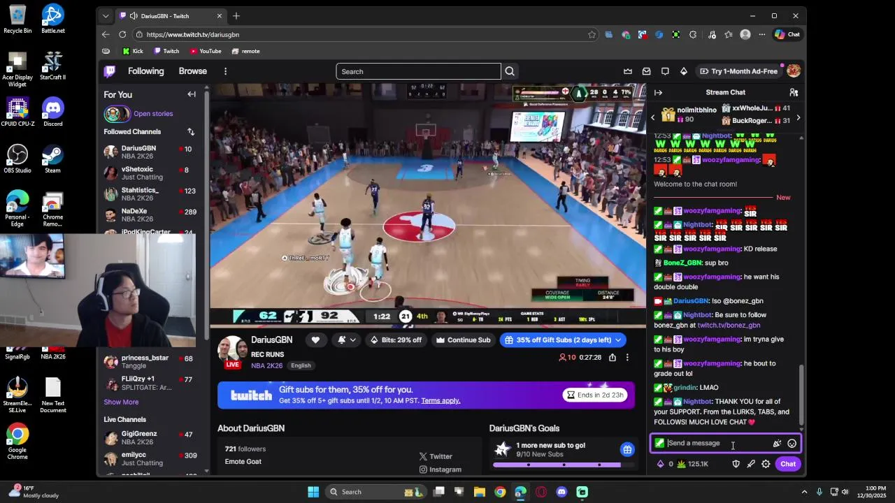Click the NBA 2K26 category link under REC RUNS
895x503 pixels.
point(266,365)
